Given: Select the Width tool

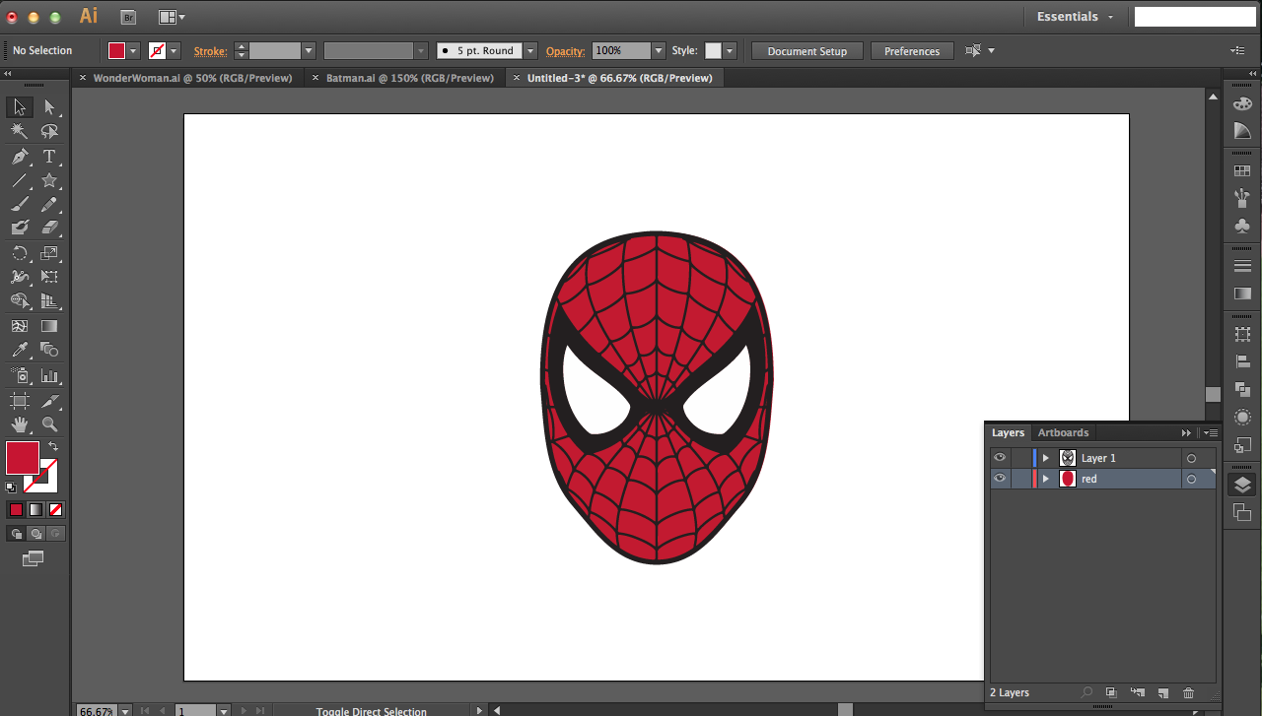Looking at the screenshot, I should [20, 277].
